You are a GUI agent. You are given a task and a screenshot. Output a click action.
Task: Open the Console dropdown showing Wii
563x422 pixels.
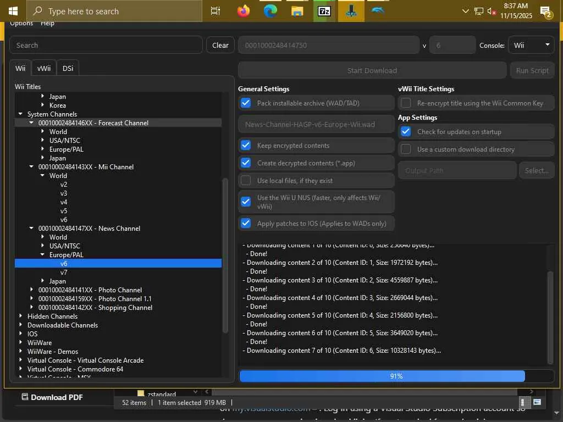pyautogui.click(x=531, y=45)
